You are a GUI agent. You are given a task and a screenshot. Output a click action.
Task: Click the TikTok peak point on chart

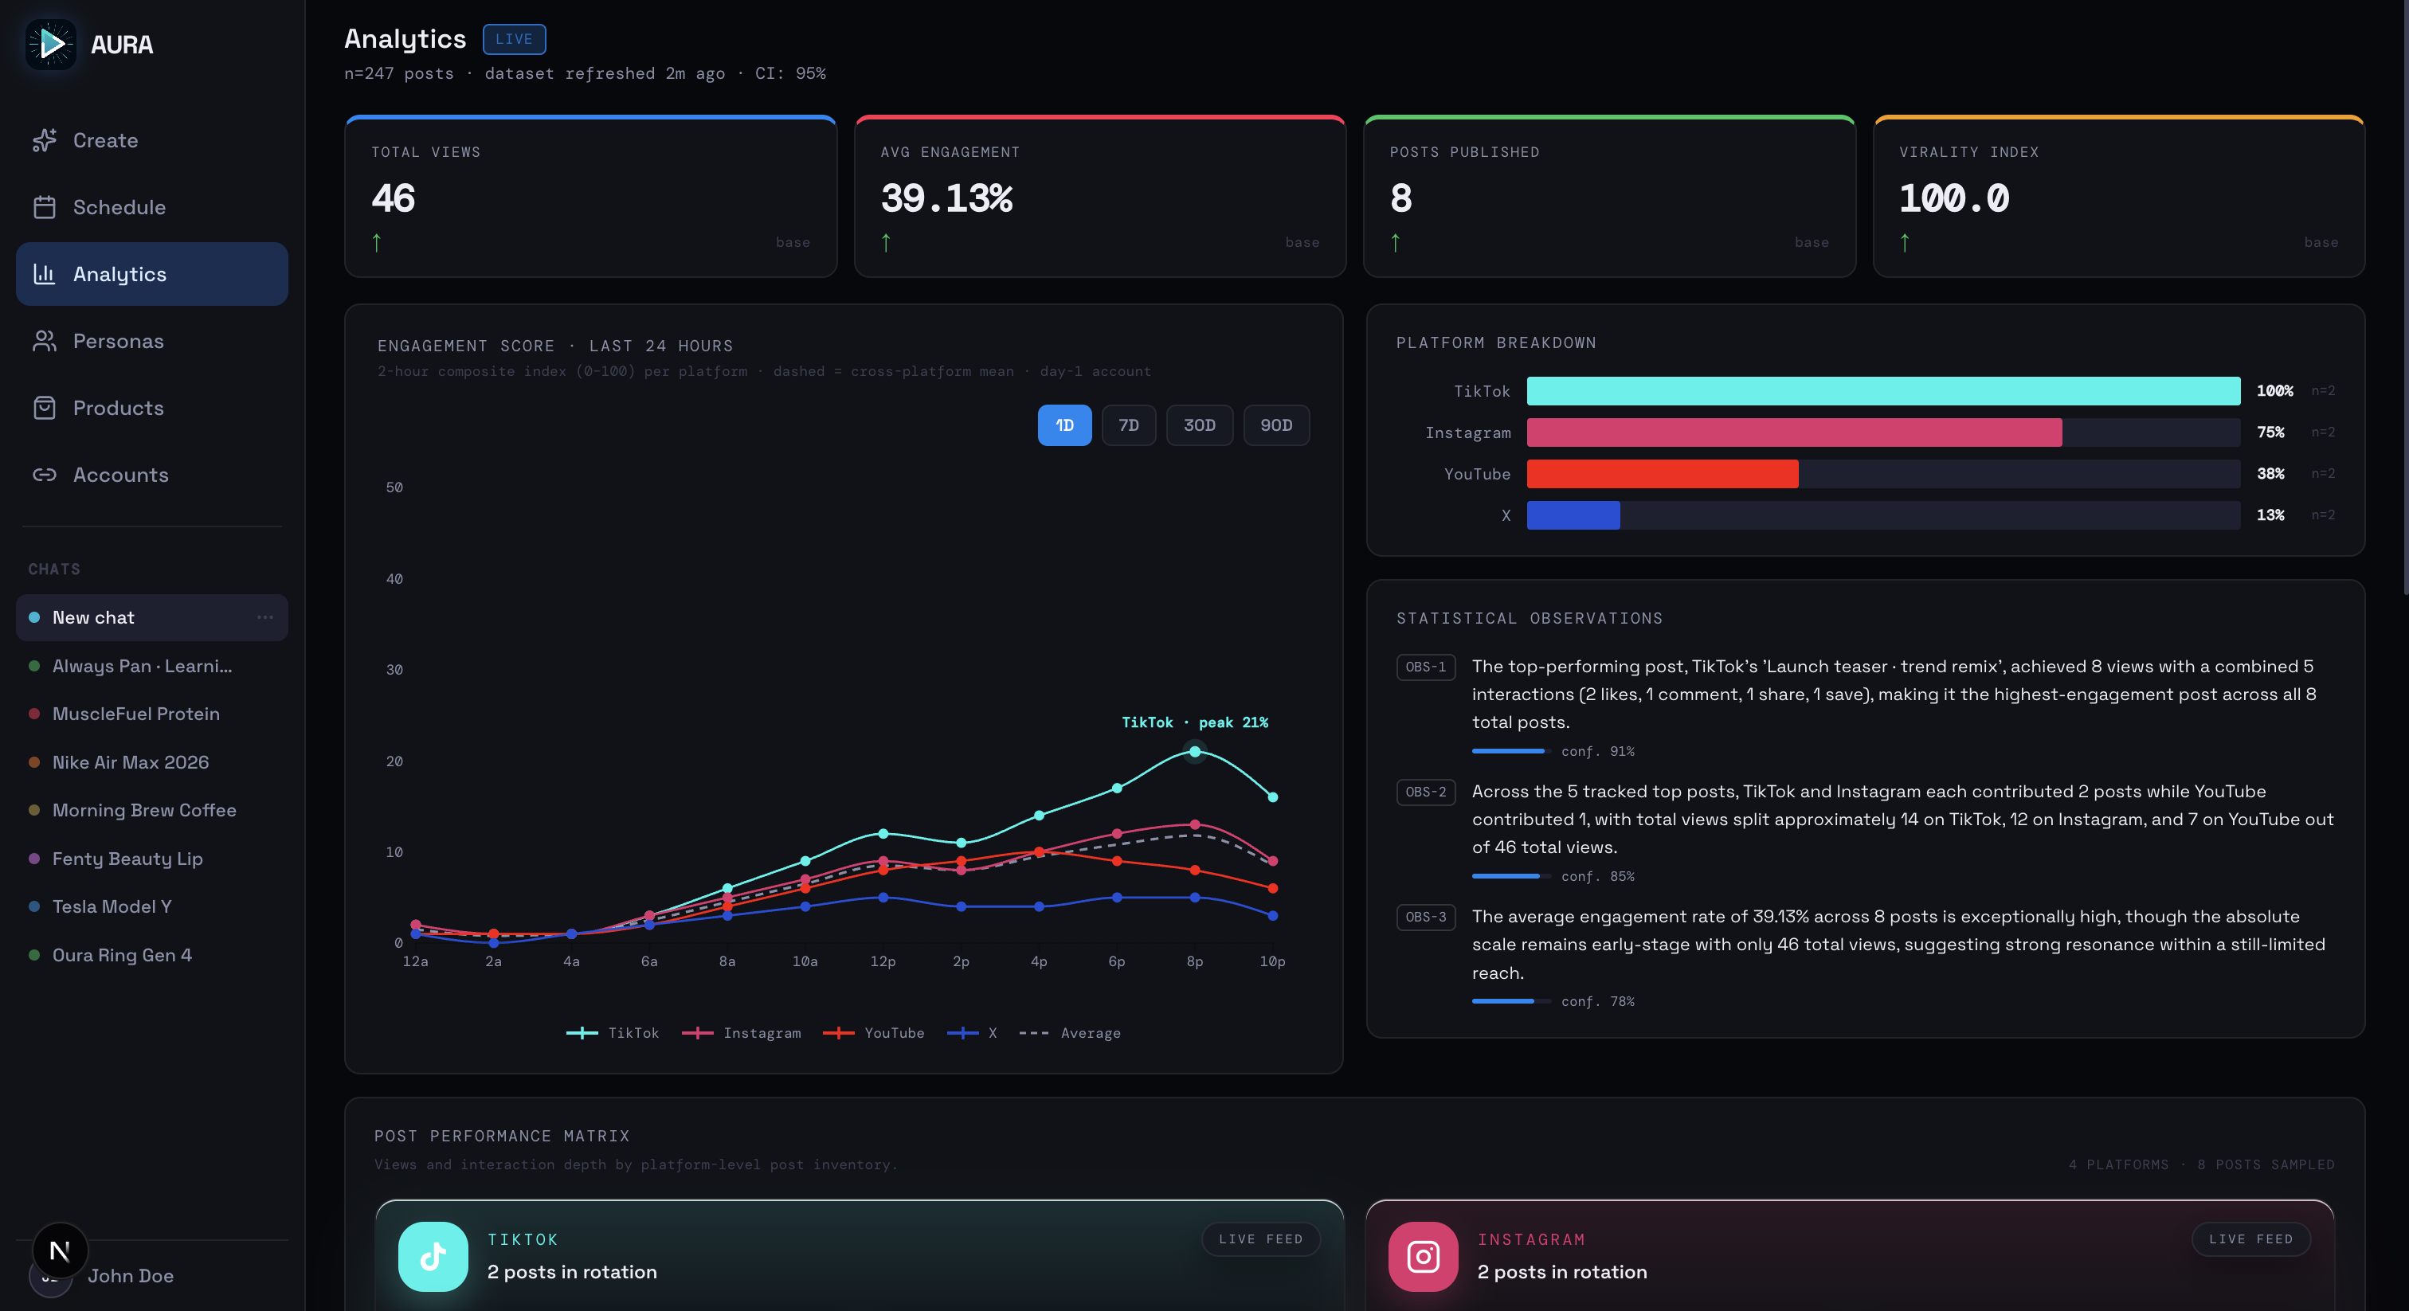point(1194,751)
